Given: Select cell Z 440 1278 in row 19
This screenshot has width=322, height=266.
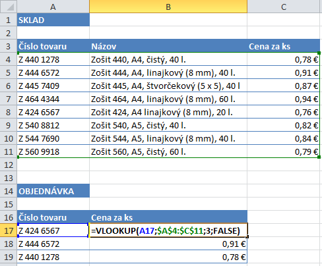Looking at the screenshot, I should click(53, 257).
